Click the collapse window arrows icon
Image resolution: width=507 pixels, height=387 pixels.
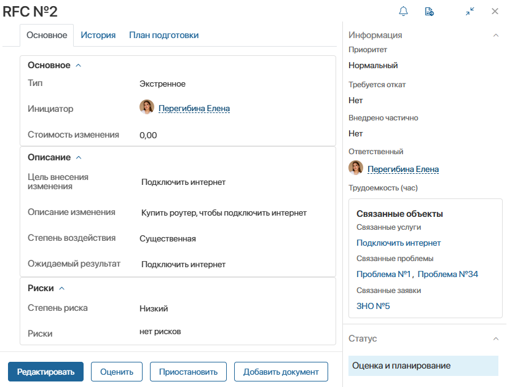[x=470, y=11]
